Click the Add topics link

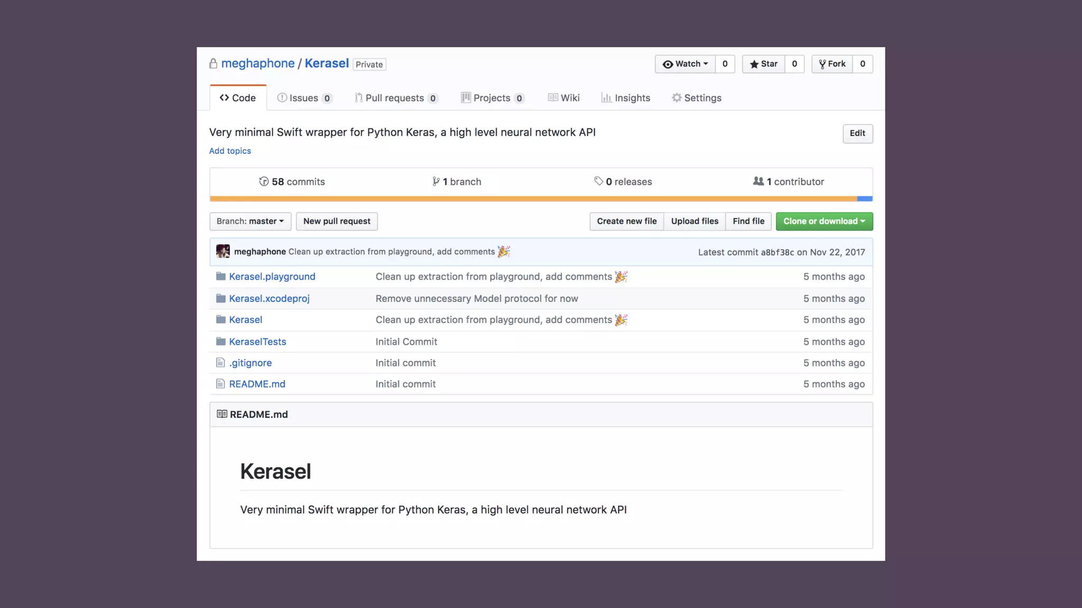pos(230,151)
